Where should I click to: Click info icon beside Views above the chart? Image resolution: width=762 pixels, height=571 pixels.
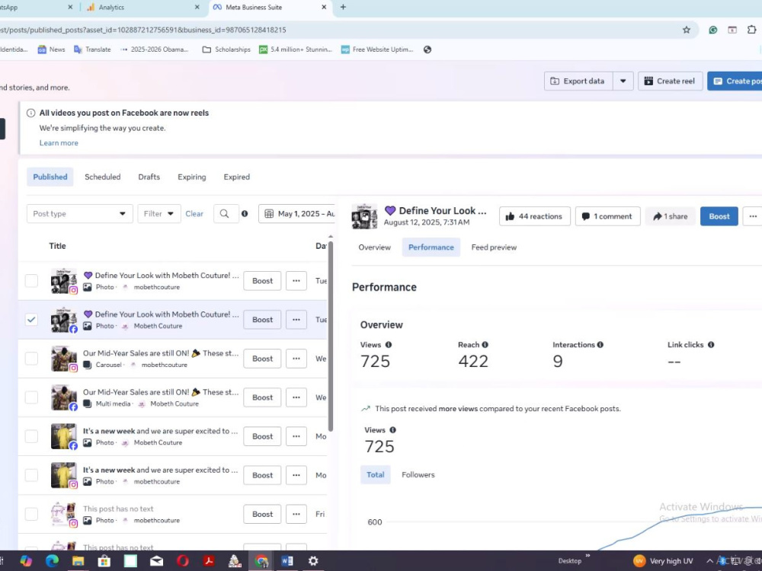coord(392,430)
